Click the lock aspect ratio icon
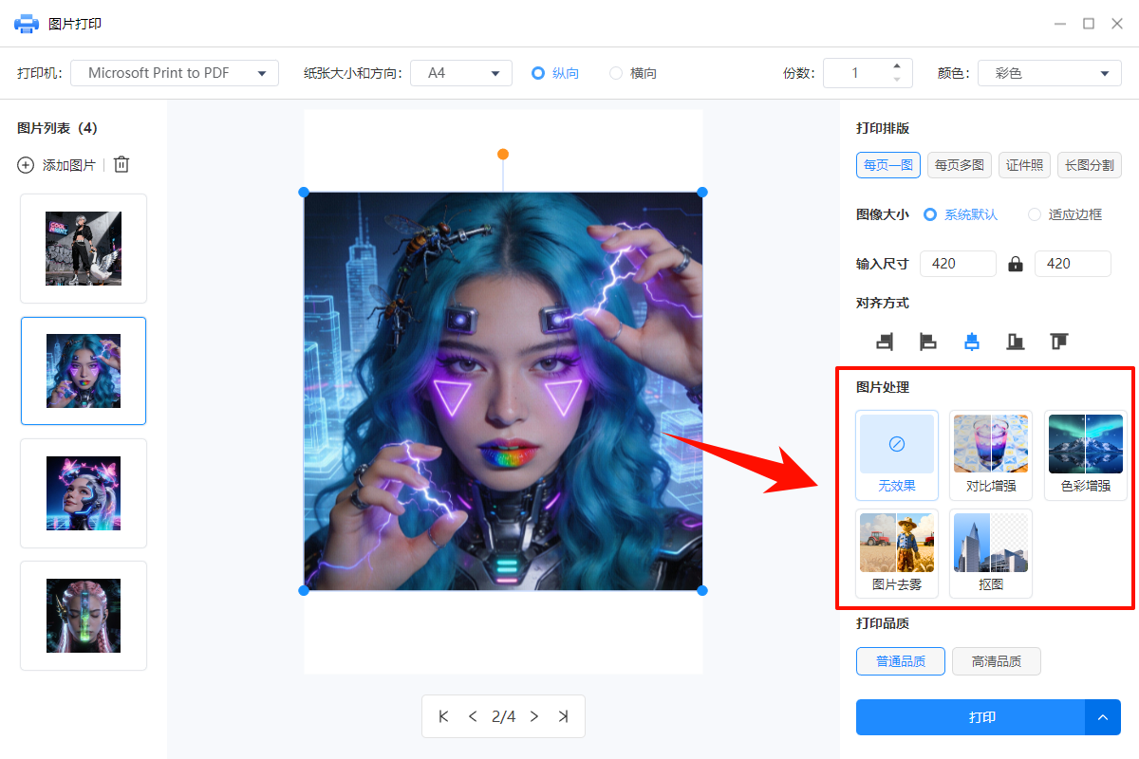 pos(1015,263)
